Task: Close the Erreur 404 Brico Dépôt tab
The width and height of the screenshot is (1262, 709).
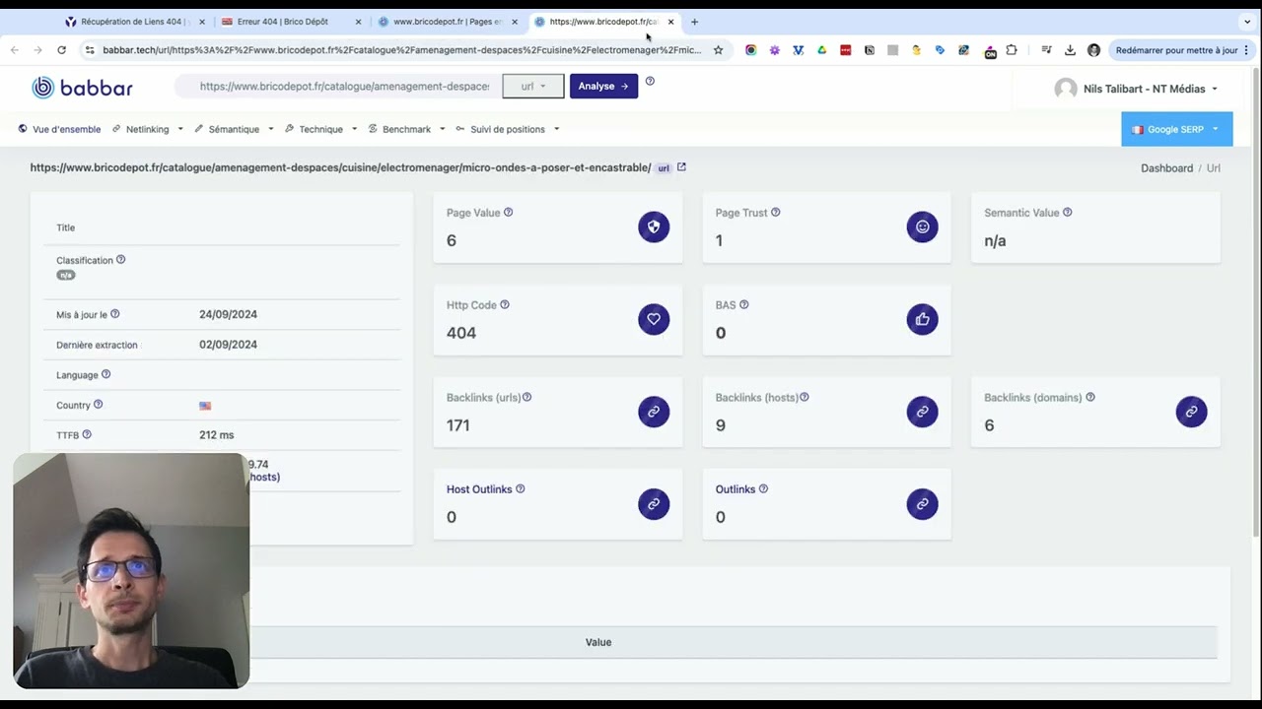Action: (358, 22)
